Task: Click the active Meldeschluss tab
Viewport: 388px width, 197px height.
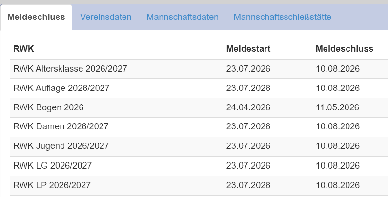Action: coord(36,17)
